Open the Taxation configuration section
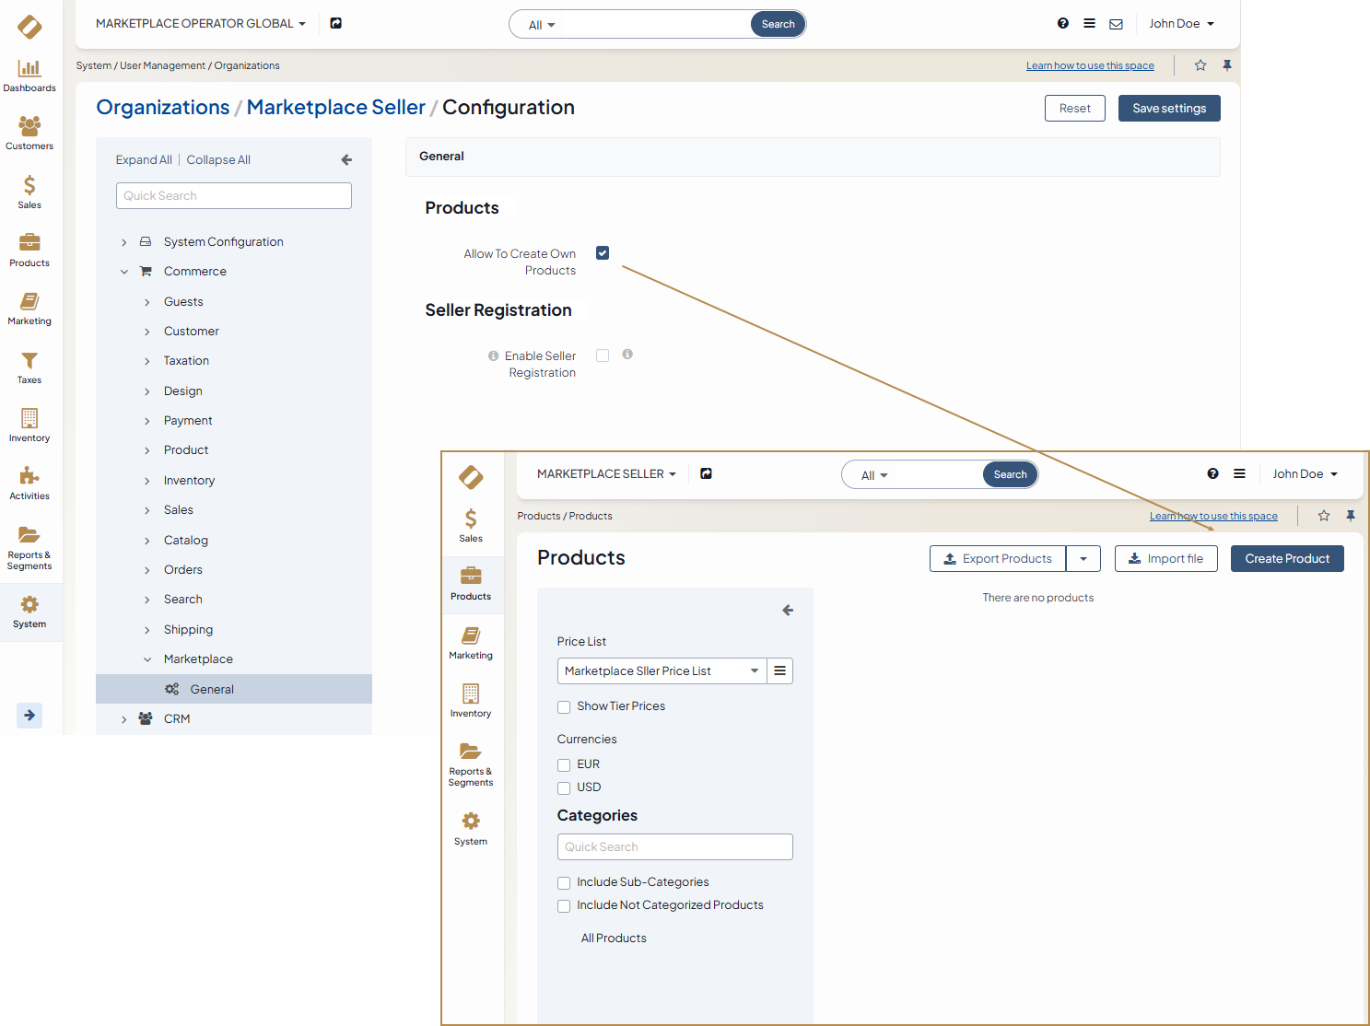Viewport: 1370px width, 1026px height. 186,361
